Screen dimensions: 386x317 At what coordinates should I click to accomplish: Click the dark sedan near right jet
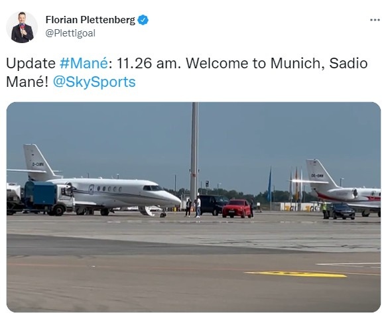[x=342, y=211]
